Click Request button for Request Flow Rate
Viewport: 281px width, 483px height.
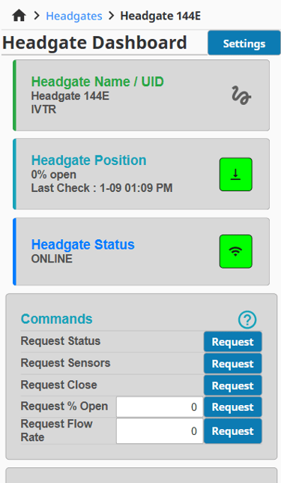pos(233,431)
